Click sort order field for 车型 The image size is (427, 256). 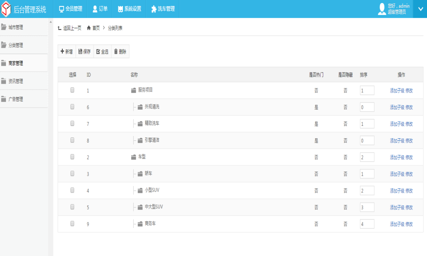coord(367,157)
